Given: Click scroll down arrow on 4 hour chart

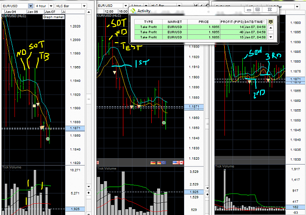Looking at the screenshot, I should pos(89,187).
